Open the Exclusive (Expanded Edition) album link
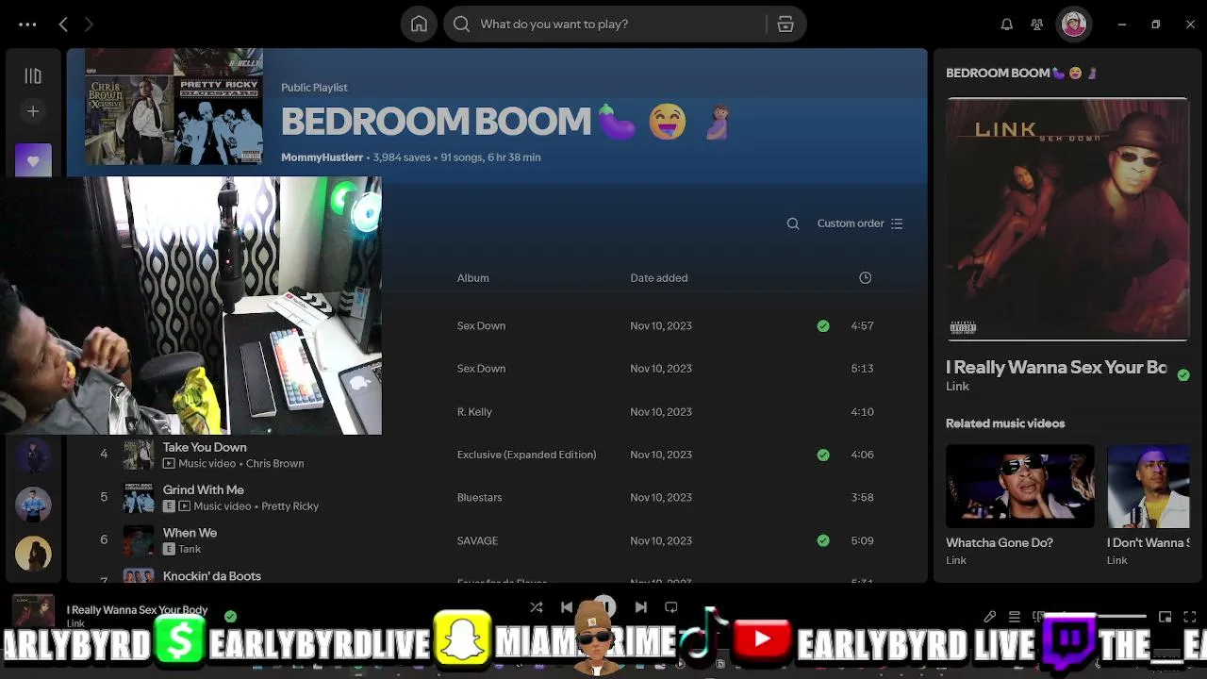 (526, 455)
